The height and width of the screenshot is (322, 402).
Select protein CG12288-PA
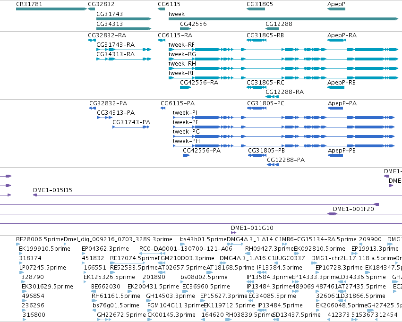[273, 165]
